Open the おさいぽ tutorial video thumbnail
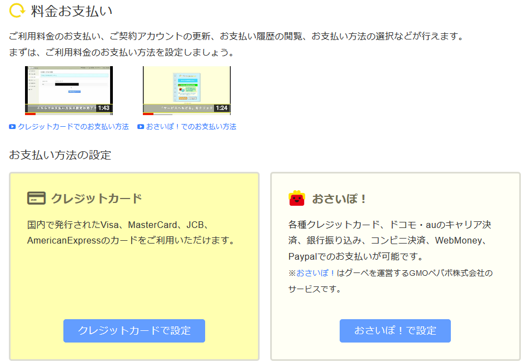Image resolution: width=527 pixels, height=362 pixels. click(x=186, y=88)
